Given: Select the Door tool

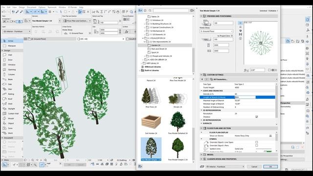Looking at the screenshot, I should pyautogui.click(x=12, y=60).
